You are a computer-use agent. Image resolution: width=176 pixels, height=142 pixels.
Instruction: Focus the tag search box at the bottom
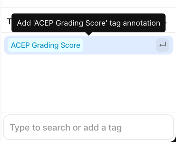[89, 127]
